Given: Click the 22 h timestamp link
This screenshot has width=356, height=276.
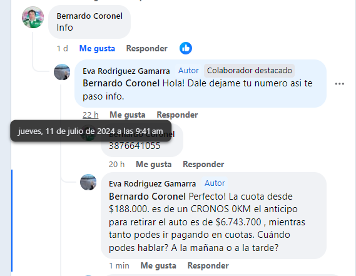Looking at the screenshot, I should [x=90, y=115].
